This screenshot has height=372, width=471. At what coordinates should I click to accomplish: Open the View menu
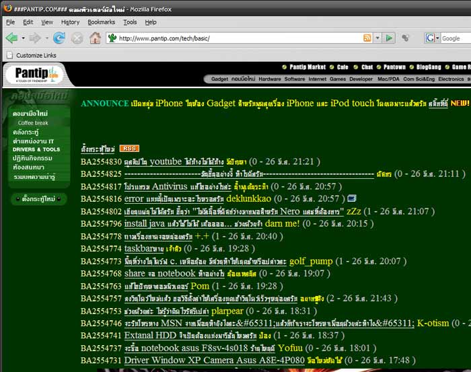[47, 22]
